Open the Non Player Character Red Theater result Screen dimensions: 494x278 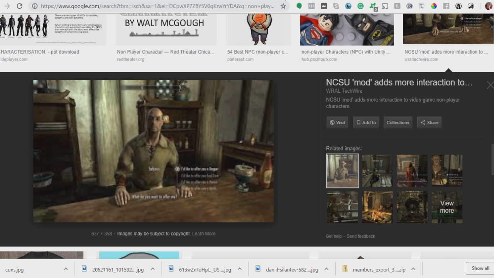tap(166, 52)
